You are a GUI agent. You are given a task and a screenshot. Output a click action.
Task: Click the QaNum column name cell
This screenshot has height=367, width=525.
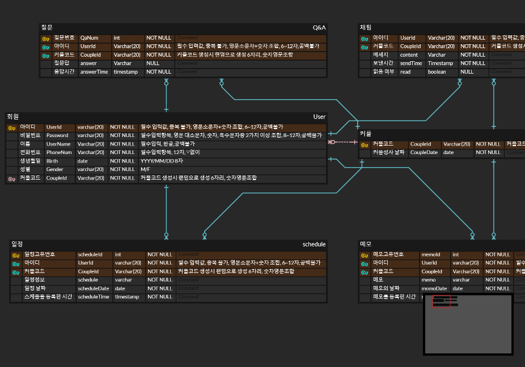pos(95,38)
